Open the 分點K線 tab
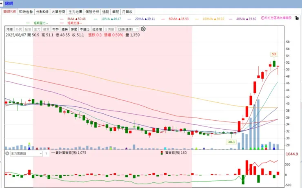The image size is (302, 188). tap(42, 12)
